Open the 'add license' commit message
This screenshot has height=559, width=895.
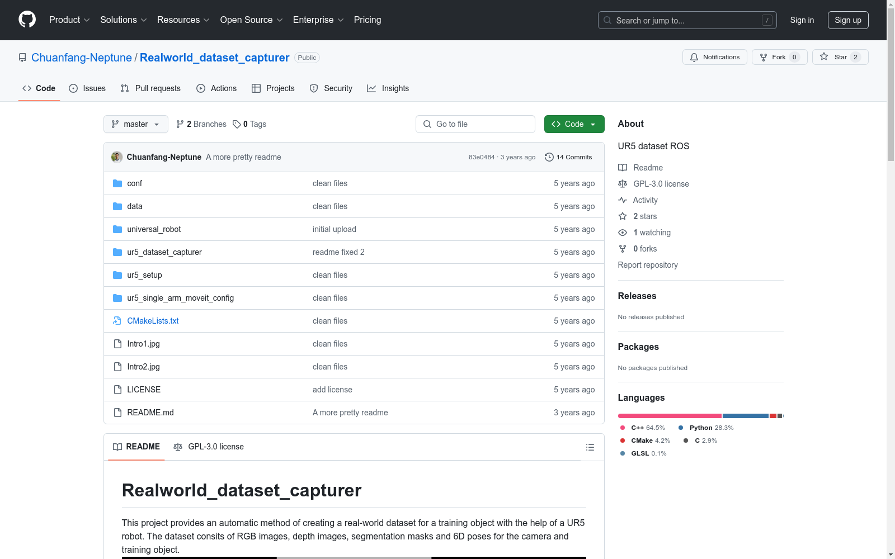(332, 390)
